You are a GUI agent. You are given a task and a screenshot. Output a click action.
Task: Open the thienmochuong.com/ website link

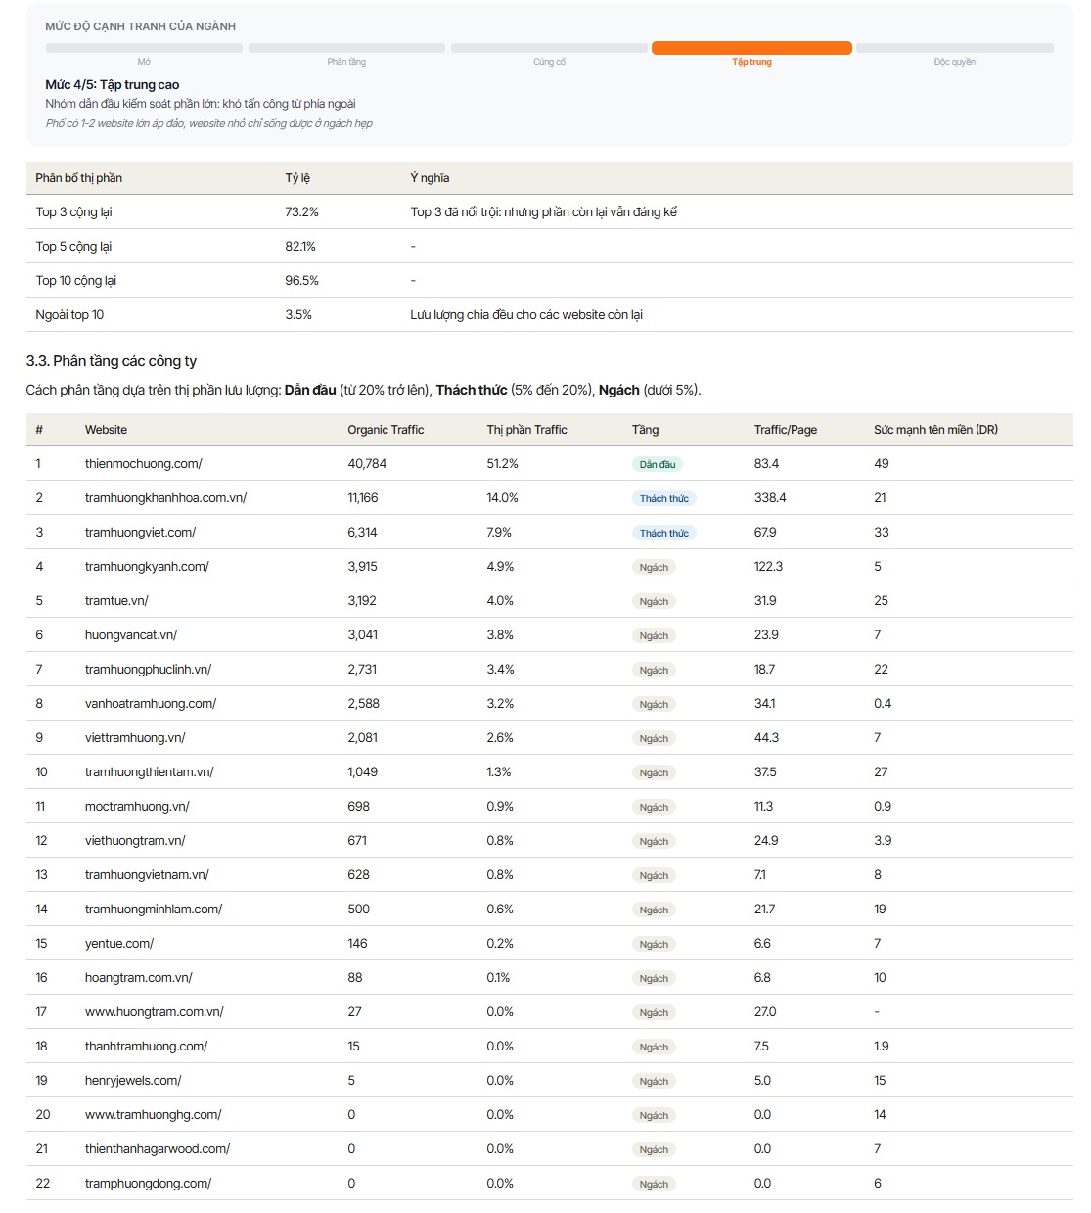pos(144,464)
